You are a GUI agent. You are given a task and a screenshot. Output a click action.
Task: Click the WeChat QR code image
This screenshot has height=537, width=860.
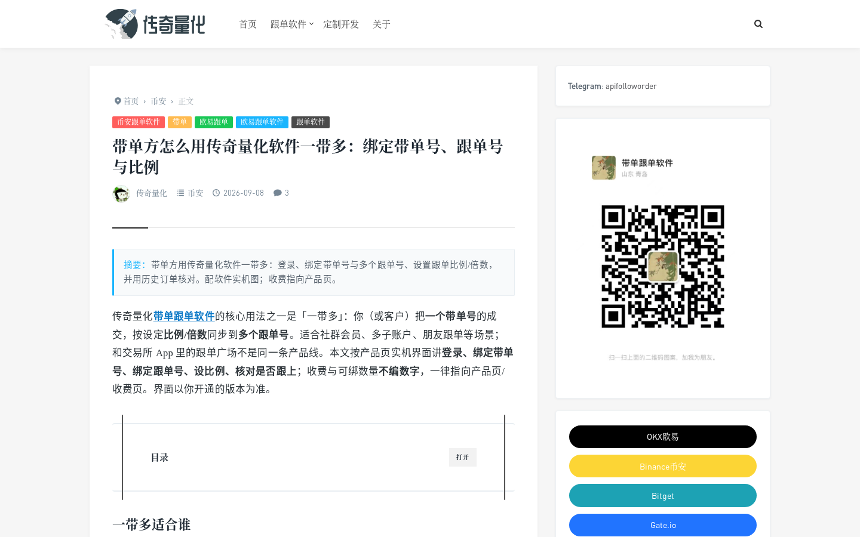[663, 267]
